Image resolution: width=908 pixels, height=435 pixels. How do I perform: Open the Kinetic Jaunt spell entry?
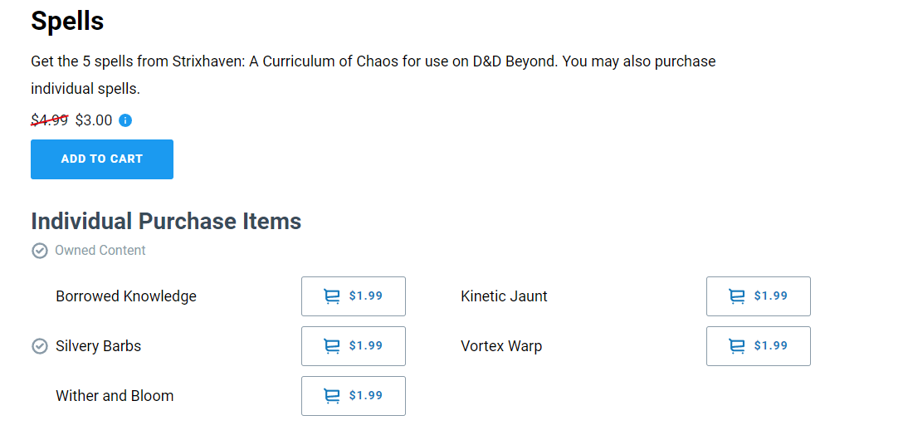(504, 296)
